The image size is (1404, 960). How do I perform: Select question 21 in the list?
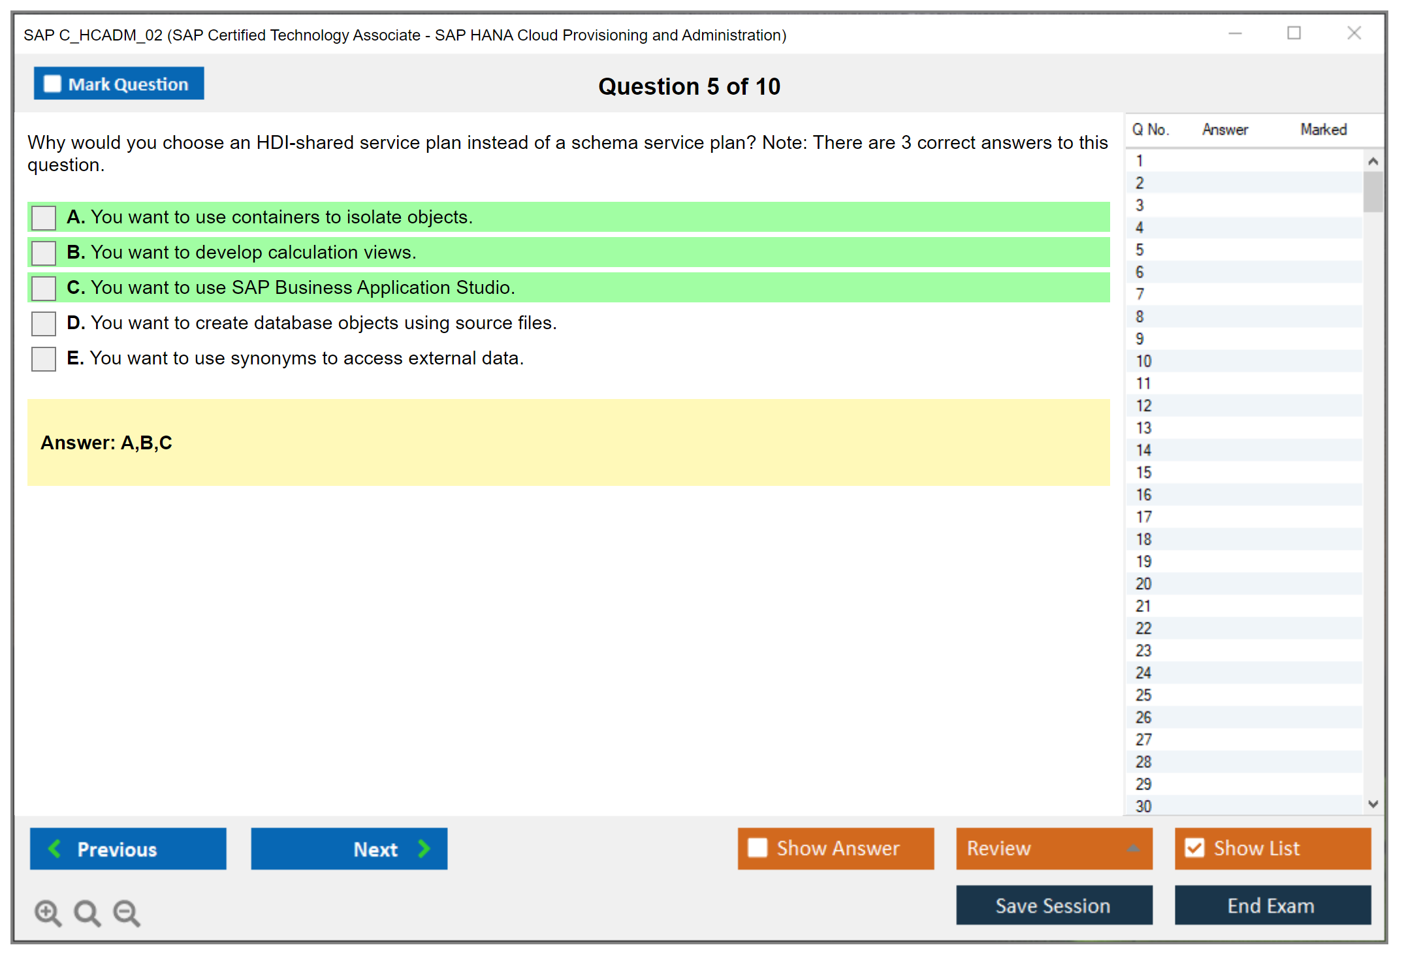(x=1143, y=606)
